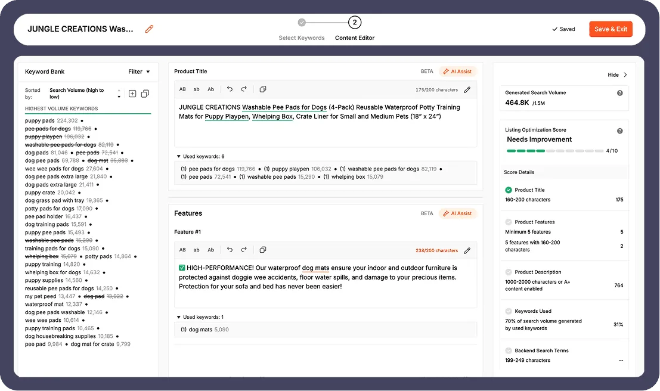Select keyword 'dog pee pads' in bank

click(x=42, y=160)
